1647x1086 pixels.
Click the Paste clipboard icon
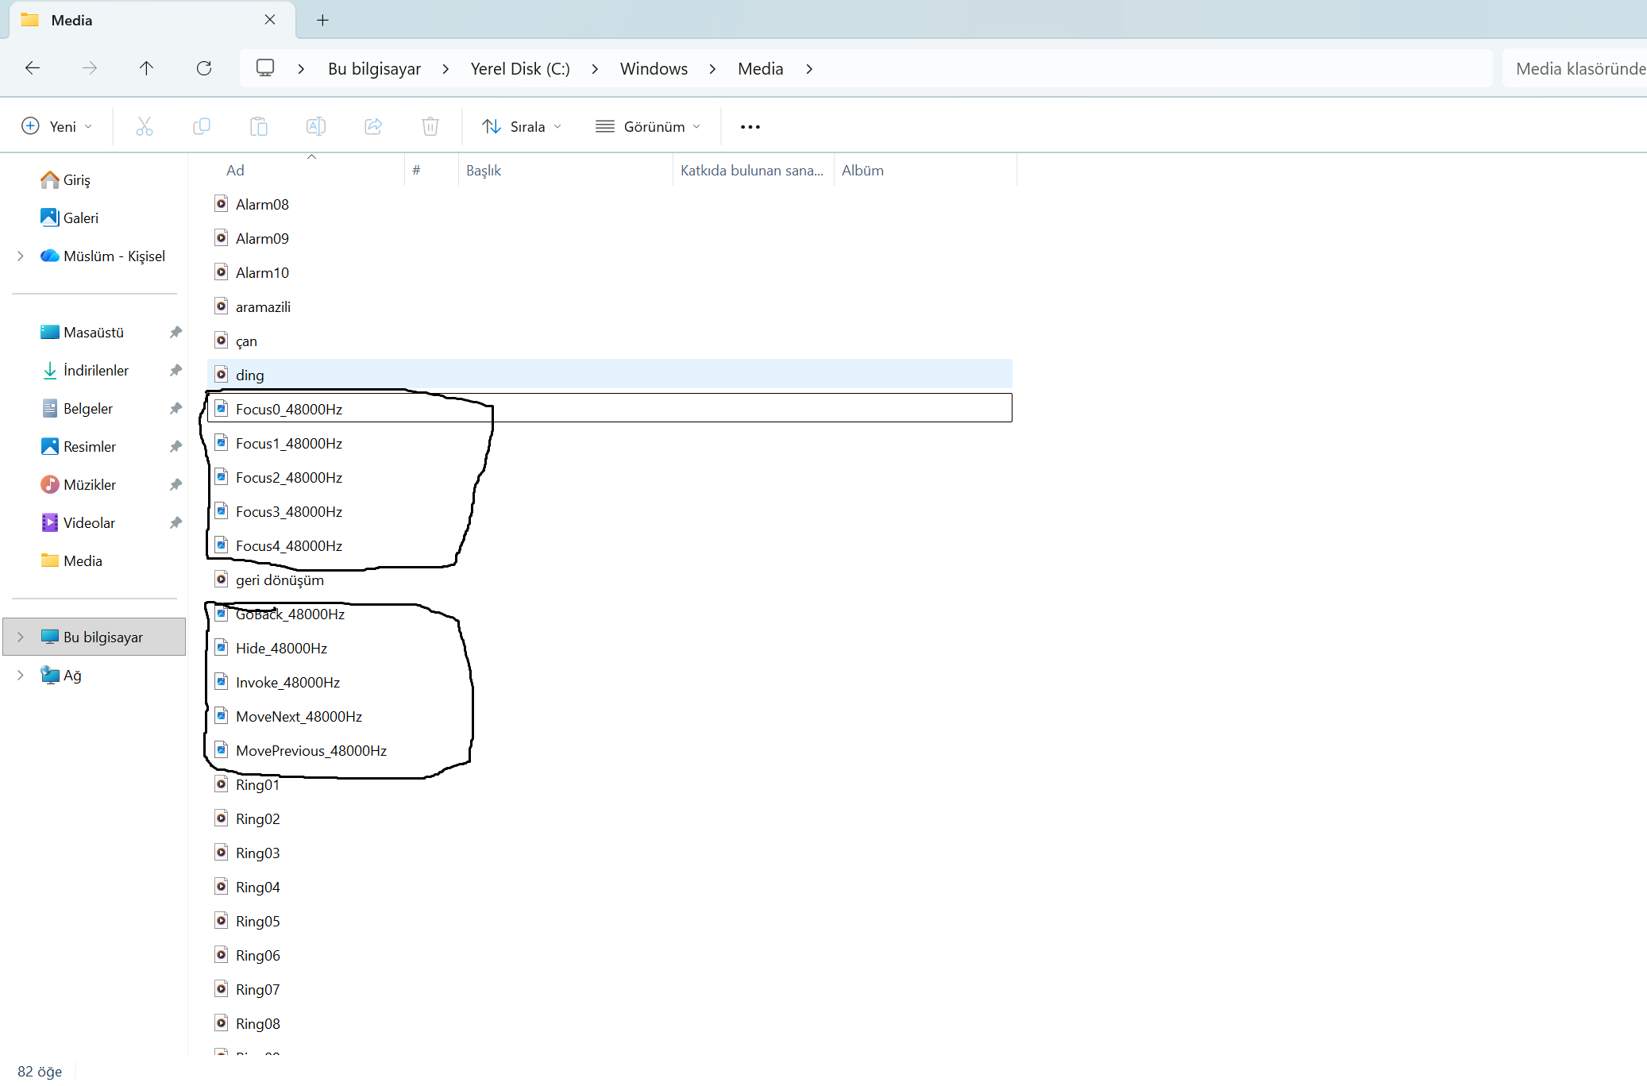[x=259, y=126]
